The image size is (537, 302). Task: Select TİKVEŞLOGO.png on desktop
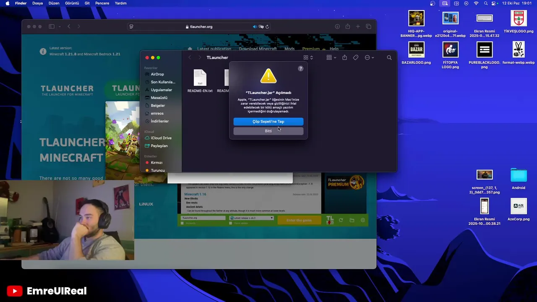pos(519,22)
